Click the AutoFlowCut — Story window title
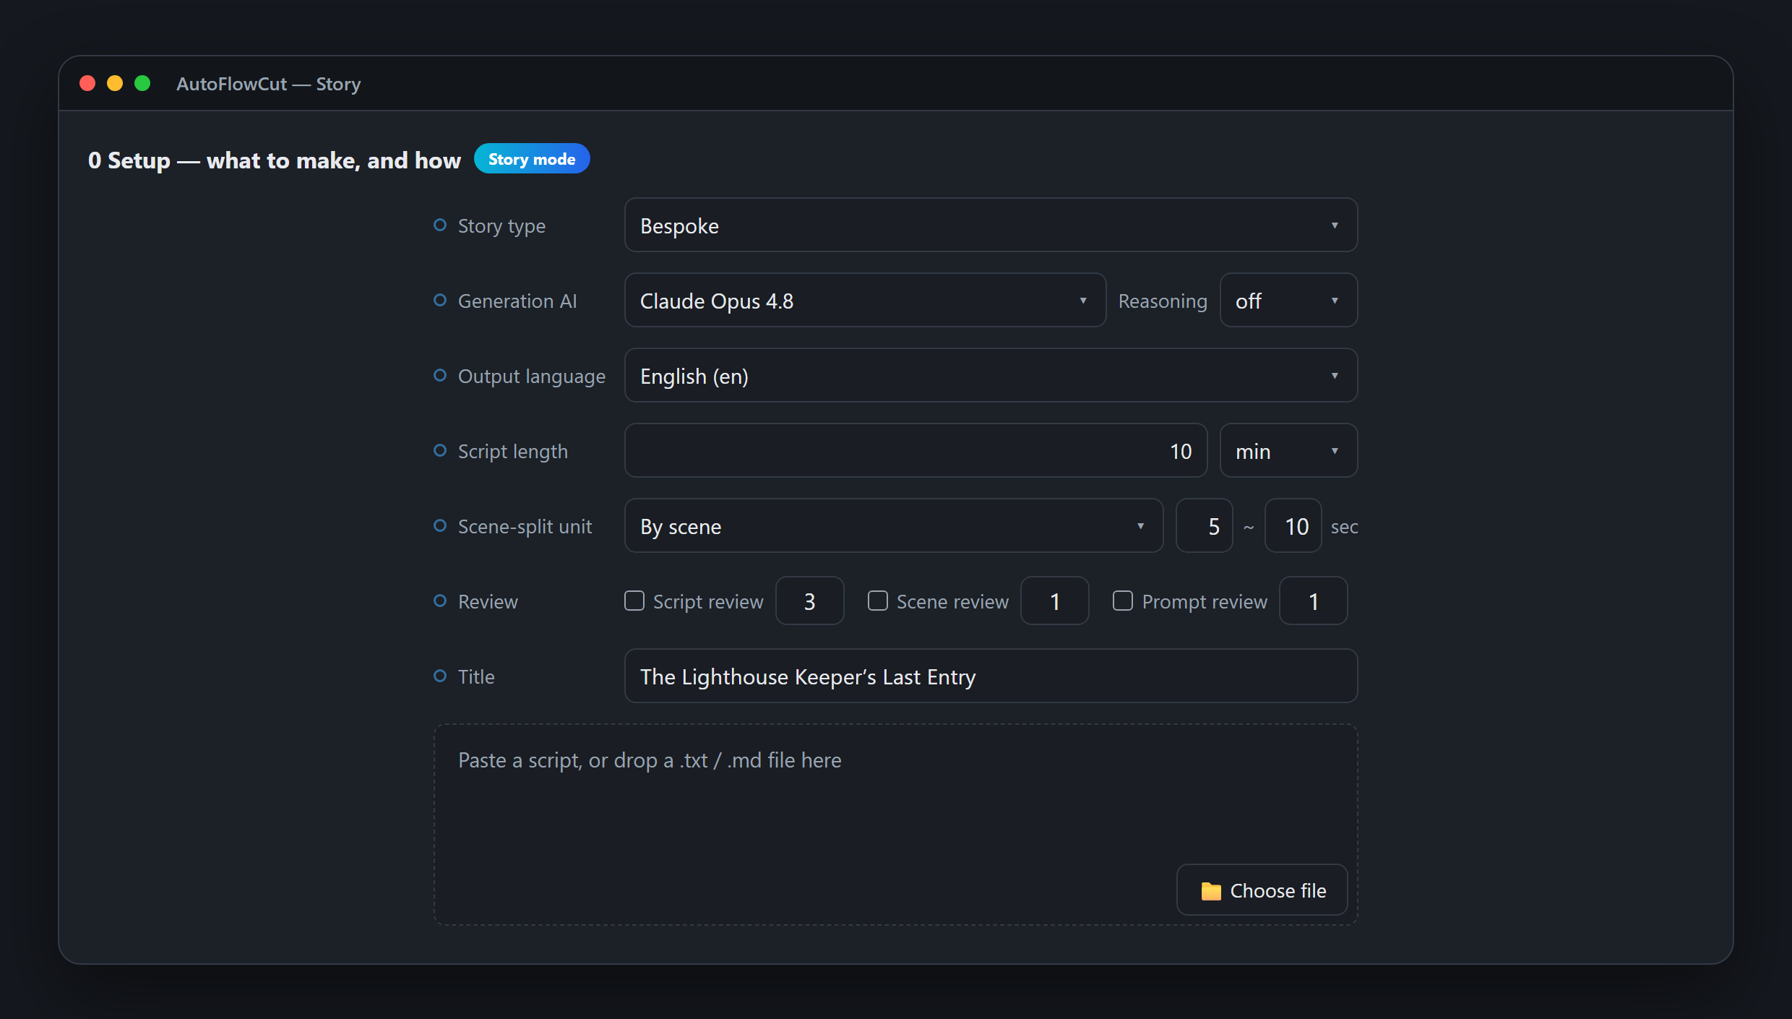Image resolution: width=1792 pixels, height=1019 pixels. 269,84
